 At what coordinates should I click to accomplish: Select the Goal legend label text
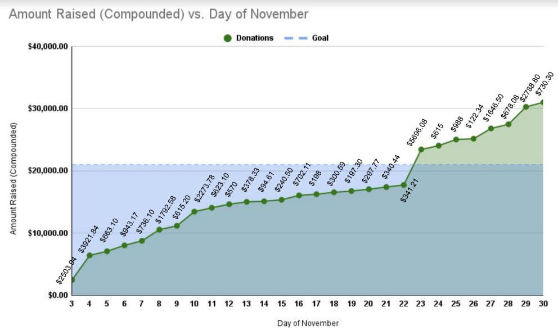click(320, 38)
